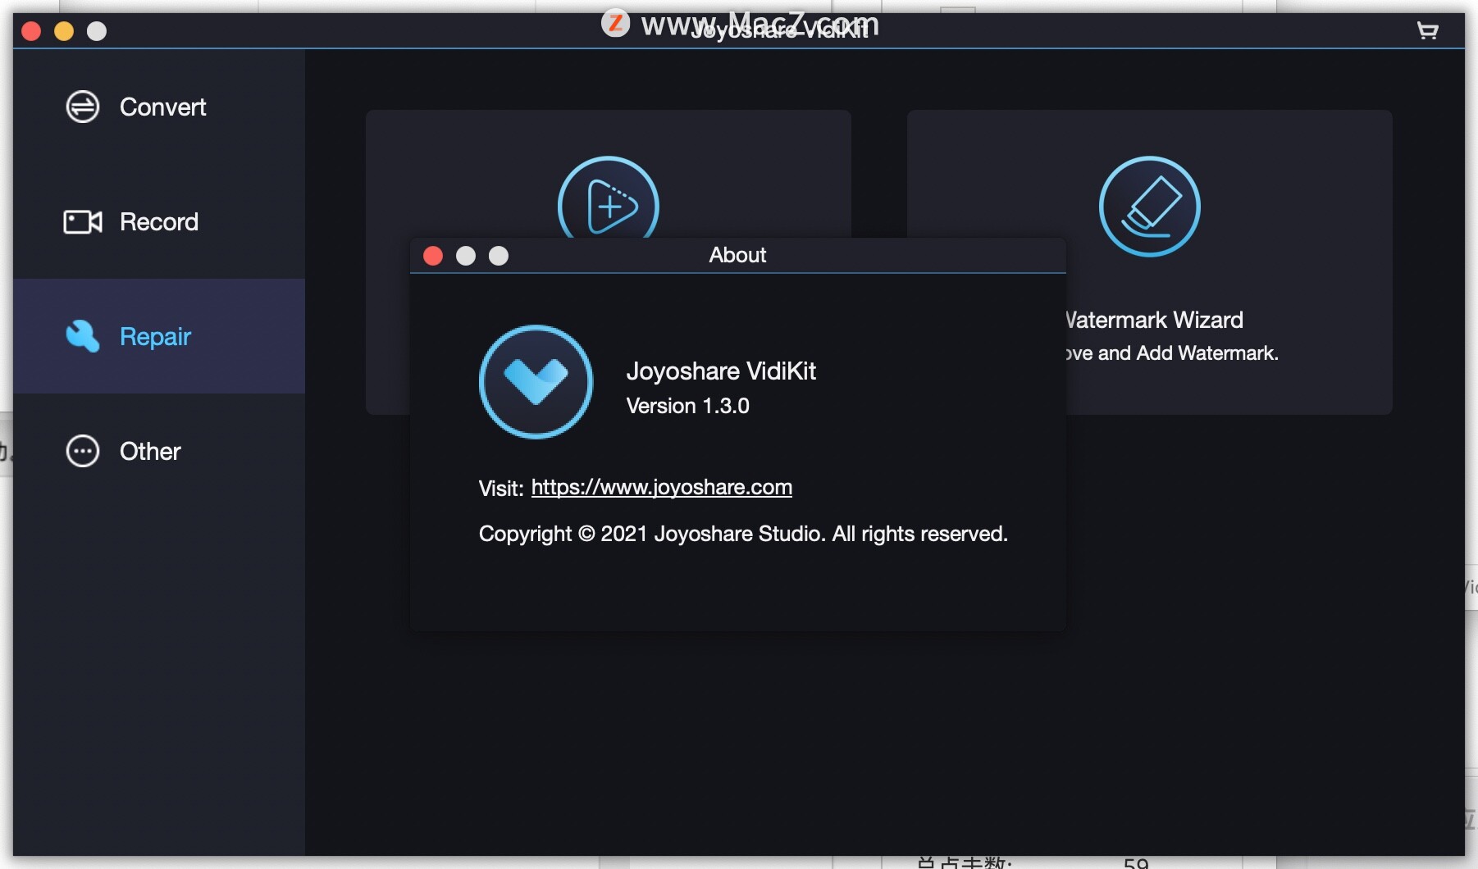Open the Watermark Wizard card title
This screenshot has height=869, width=1478.
pyautogui.click(x=1155, y=320)
